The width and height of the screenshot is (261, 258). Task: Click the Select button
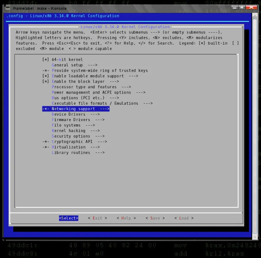pyautogui.click(x=69, y=218)
